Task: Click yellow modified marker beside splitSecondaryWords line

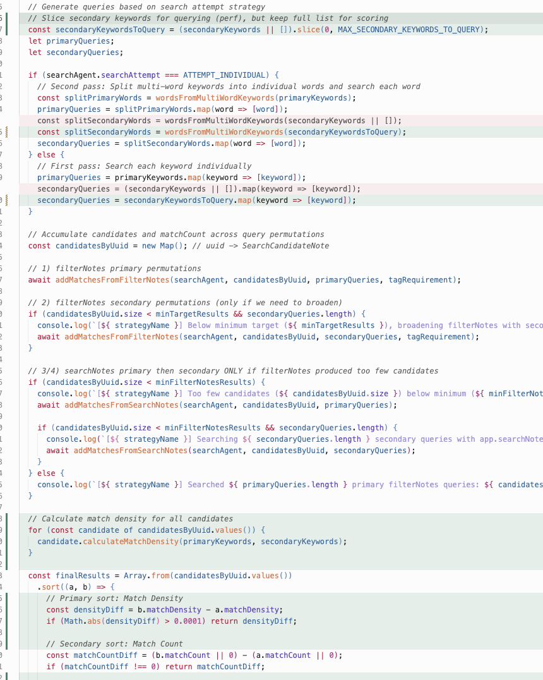Action: (x=6, y=132)
